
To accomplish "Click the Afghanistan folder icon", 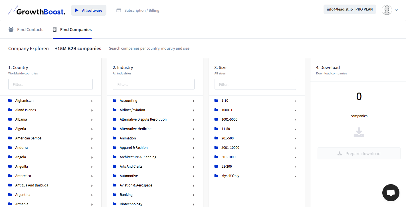I will tap(9, 100).
